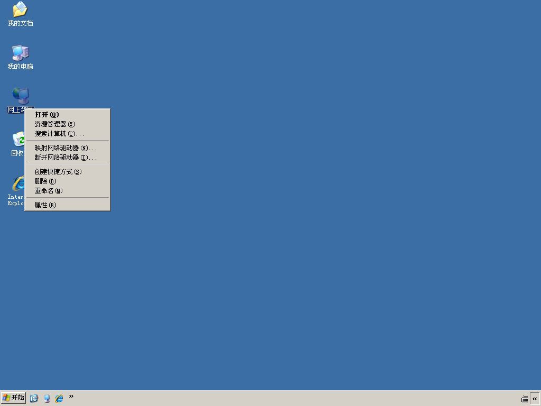Select 映射网络驱动器(N)... option
541x406 pixels.
click(x=68, y=148)
